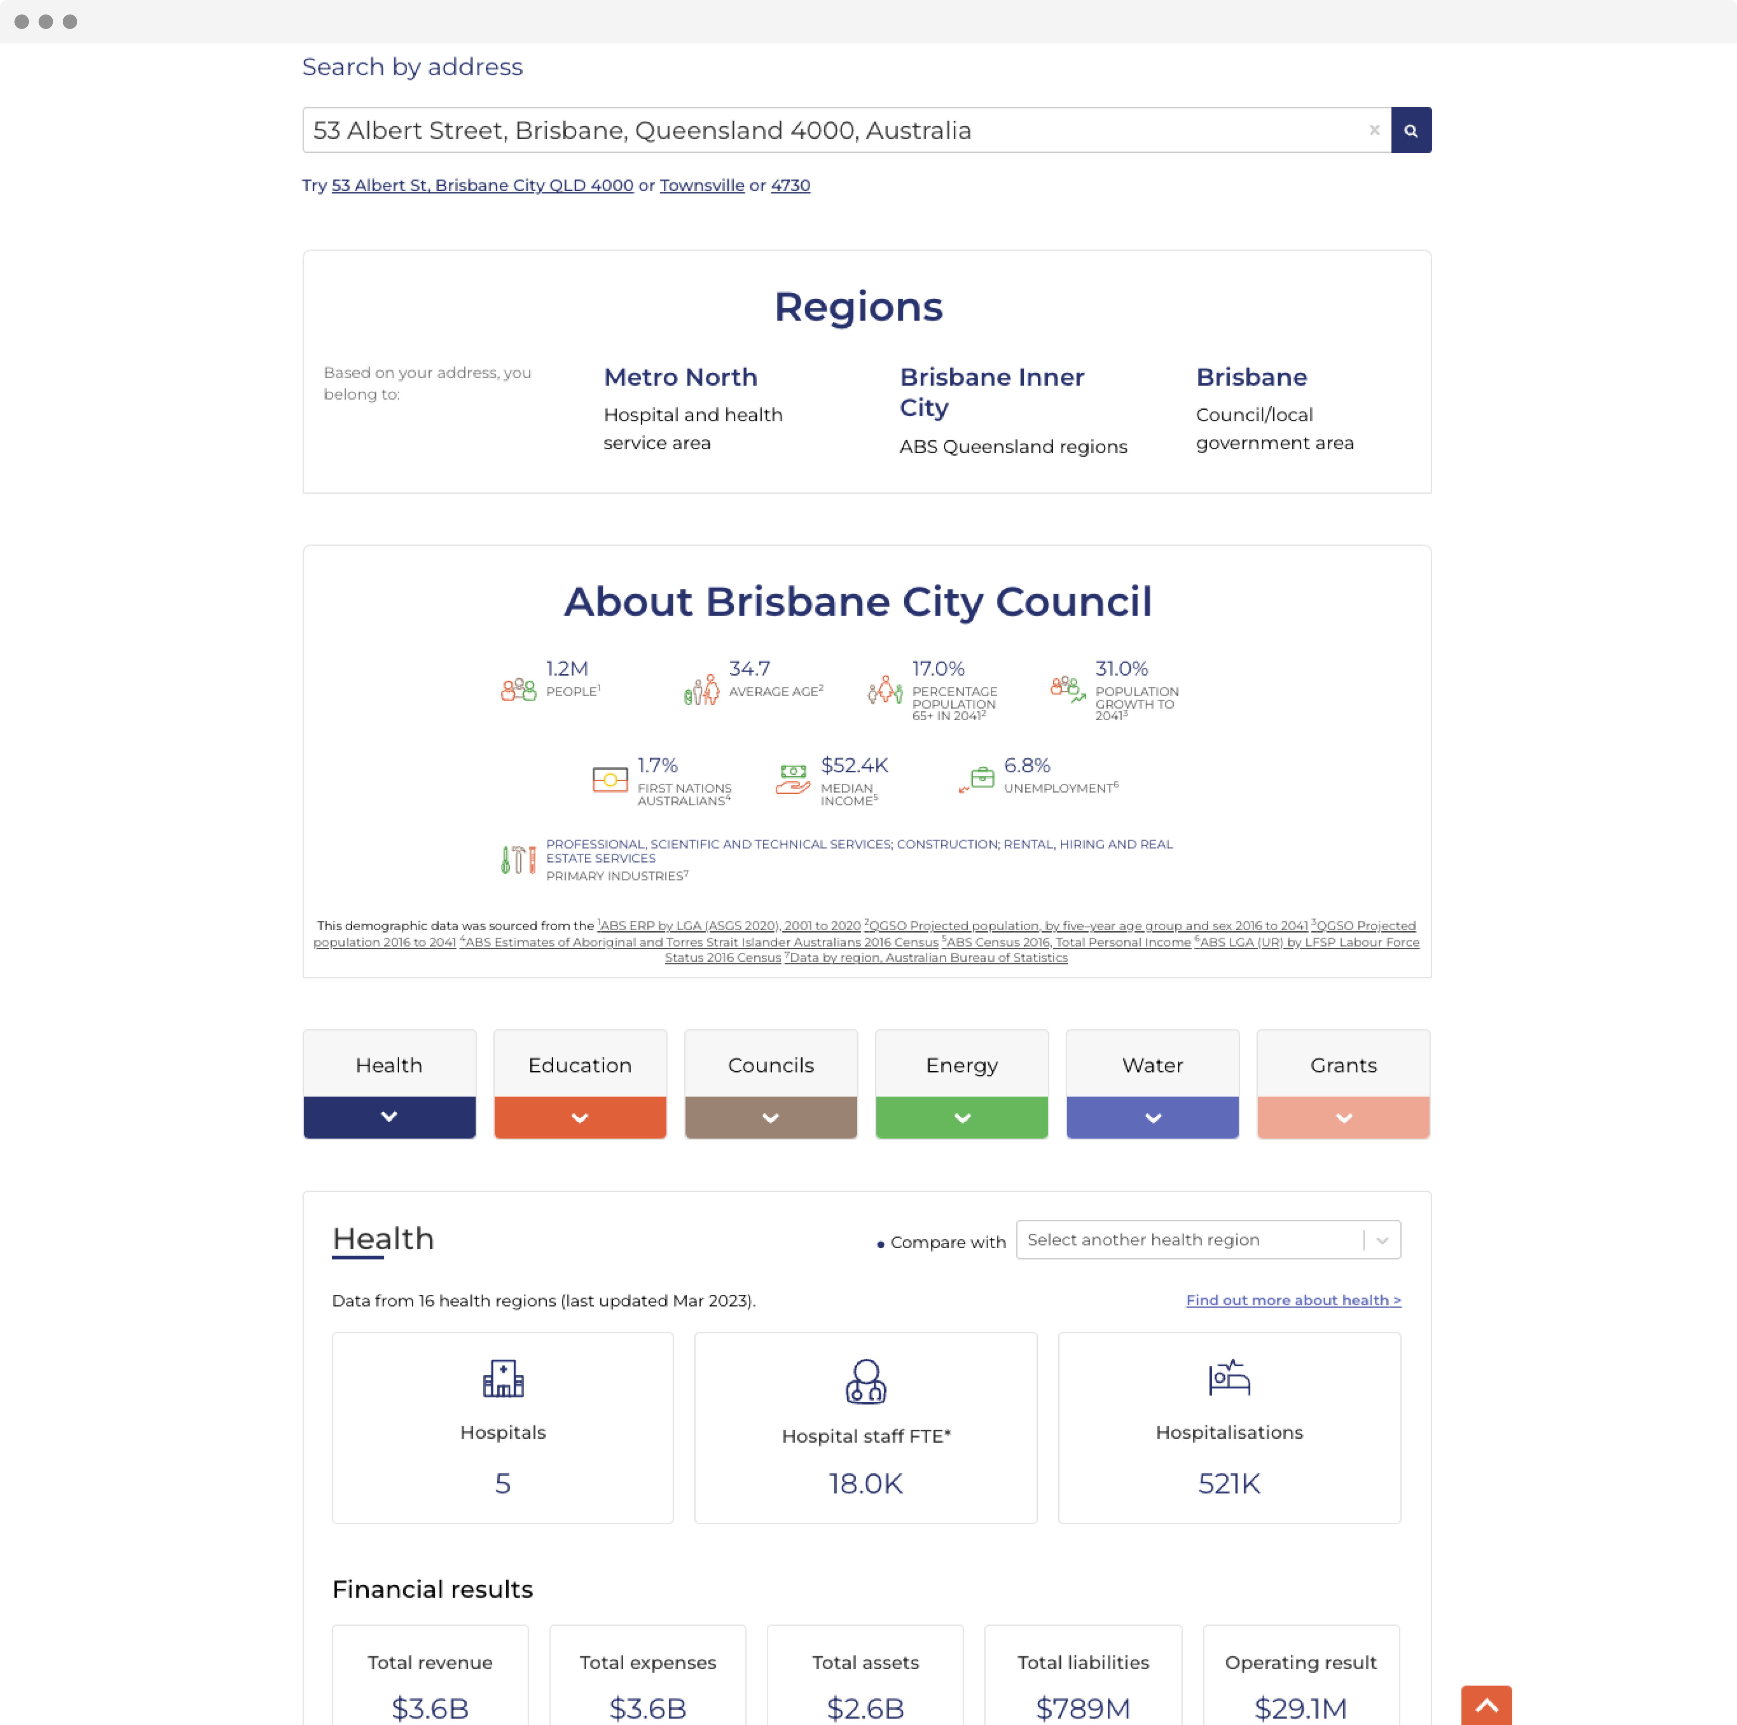Click the Hospital staff FTE doctor icon
Image resolution: width=1737 pixels, height=1725 pixels.
point(865,1381)
